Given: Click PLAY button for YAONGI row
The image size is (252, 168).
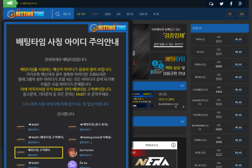Looking at the screenshot, I should pos(239,115).
